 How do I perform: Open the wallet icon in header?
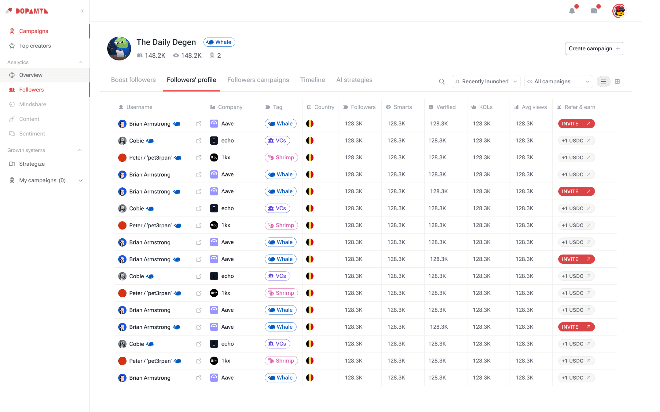[x=594, y=11]
